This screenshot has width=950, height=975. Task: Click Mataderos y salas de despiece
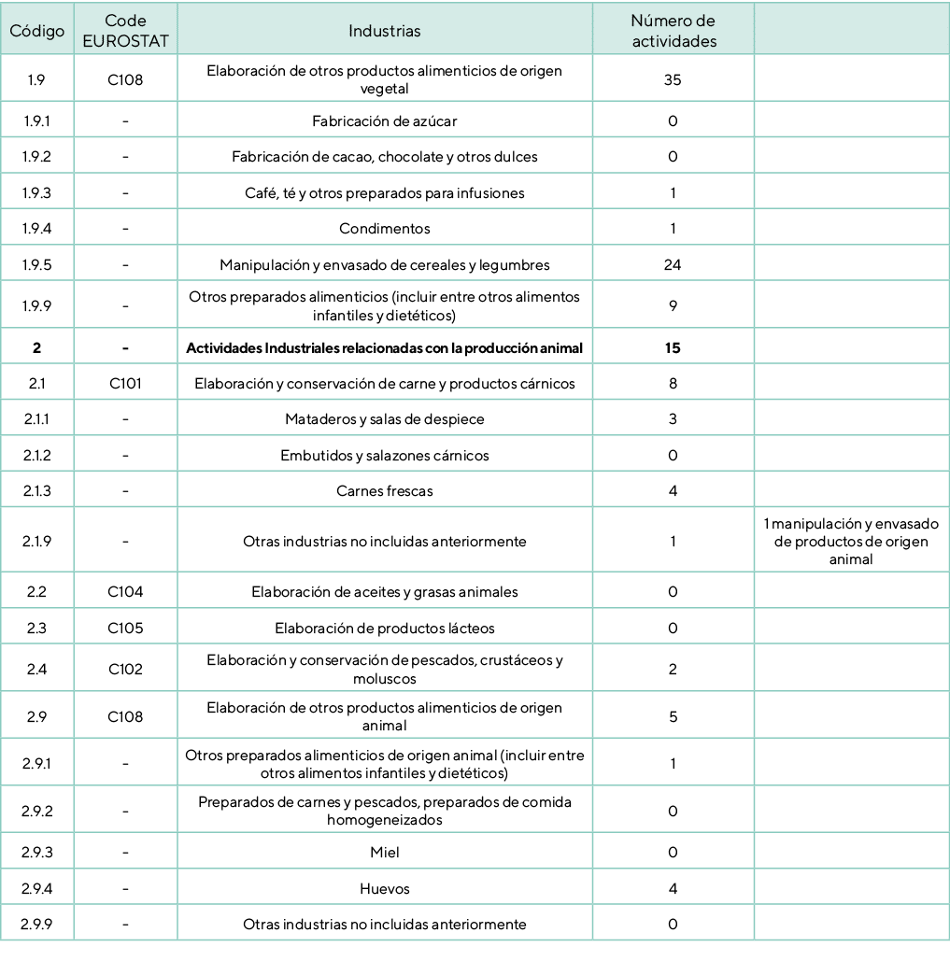point(384,420)
